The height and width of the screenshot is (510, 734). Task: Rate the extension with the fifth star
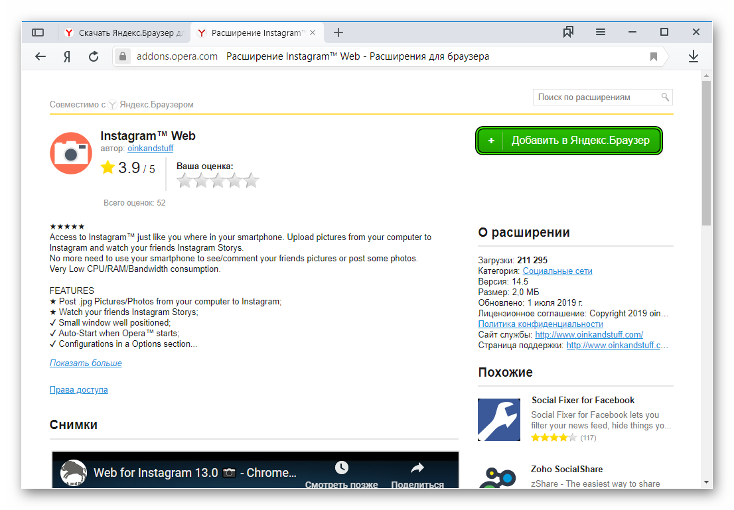click(x=252, y=180)
